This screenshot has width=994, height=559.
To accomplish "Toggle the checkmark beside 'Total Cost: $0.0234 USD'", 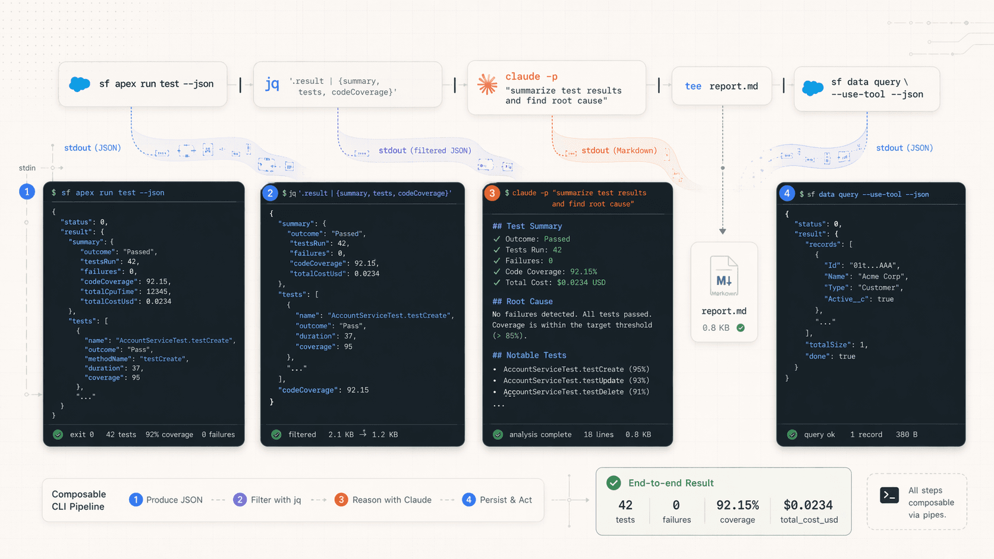I will [497, 283].
